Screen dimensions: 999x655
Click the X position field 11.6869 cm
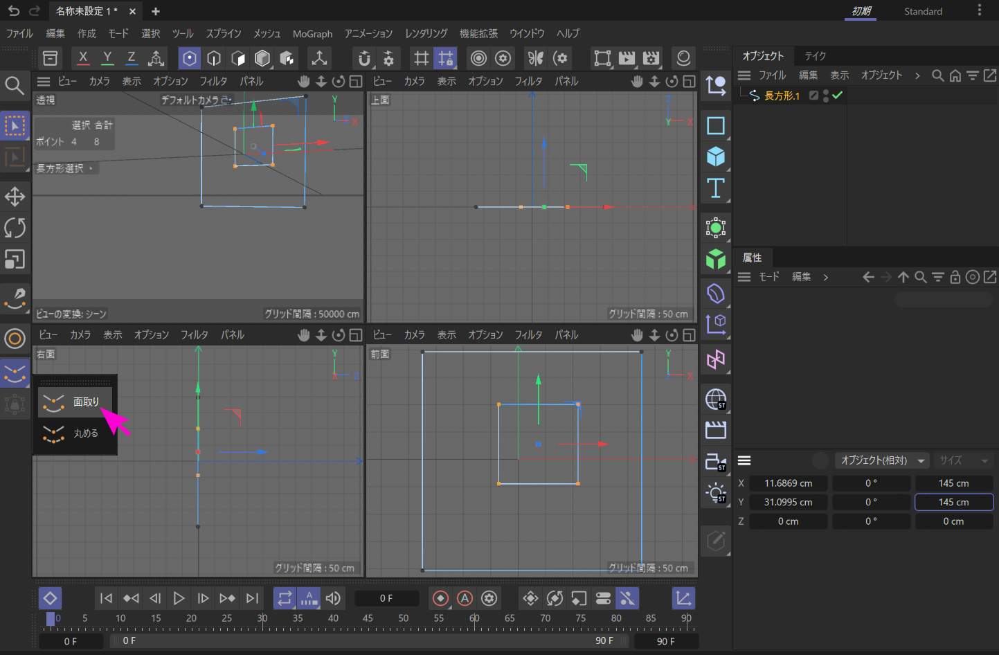click(x=788, y=483)
